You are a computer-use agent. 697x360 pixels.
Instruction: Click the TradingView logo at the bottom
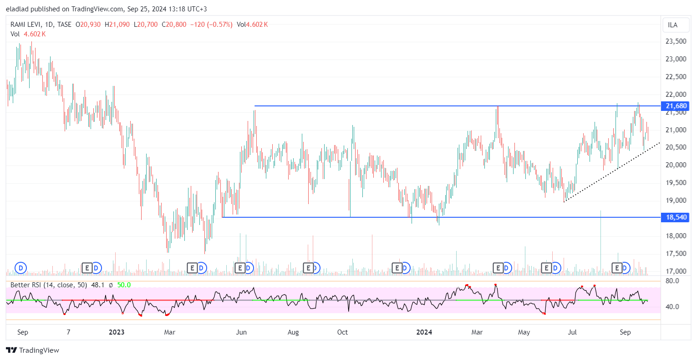(x=32, y=350)
